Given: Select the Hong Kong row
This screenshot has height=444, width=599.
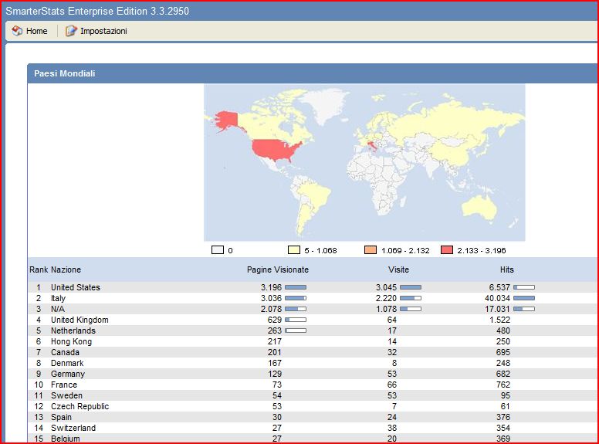Looking at the screenshot, I should (312, 341).
